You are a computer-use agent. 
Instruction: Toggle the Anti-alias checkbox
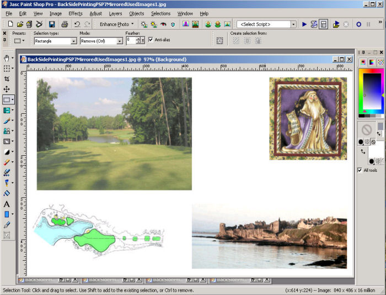[x=151, y=40]
